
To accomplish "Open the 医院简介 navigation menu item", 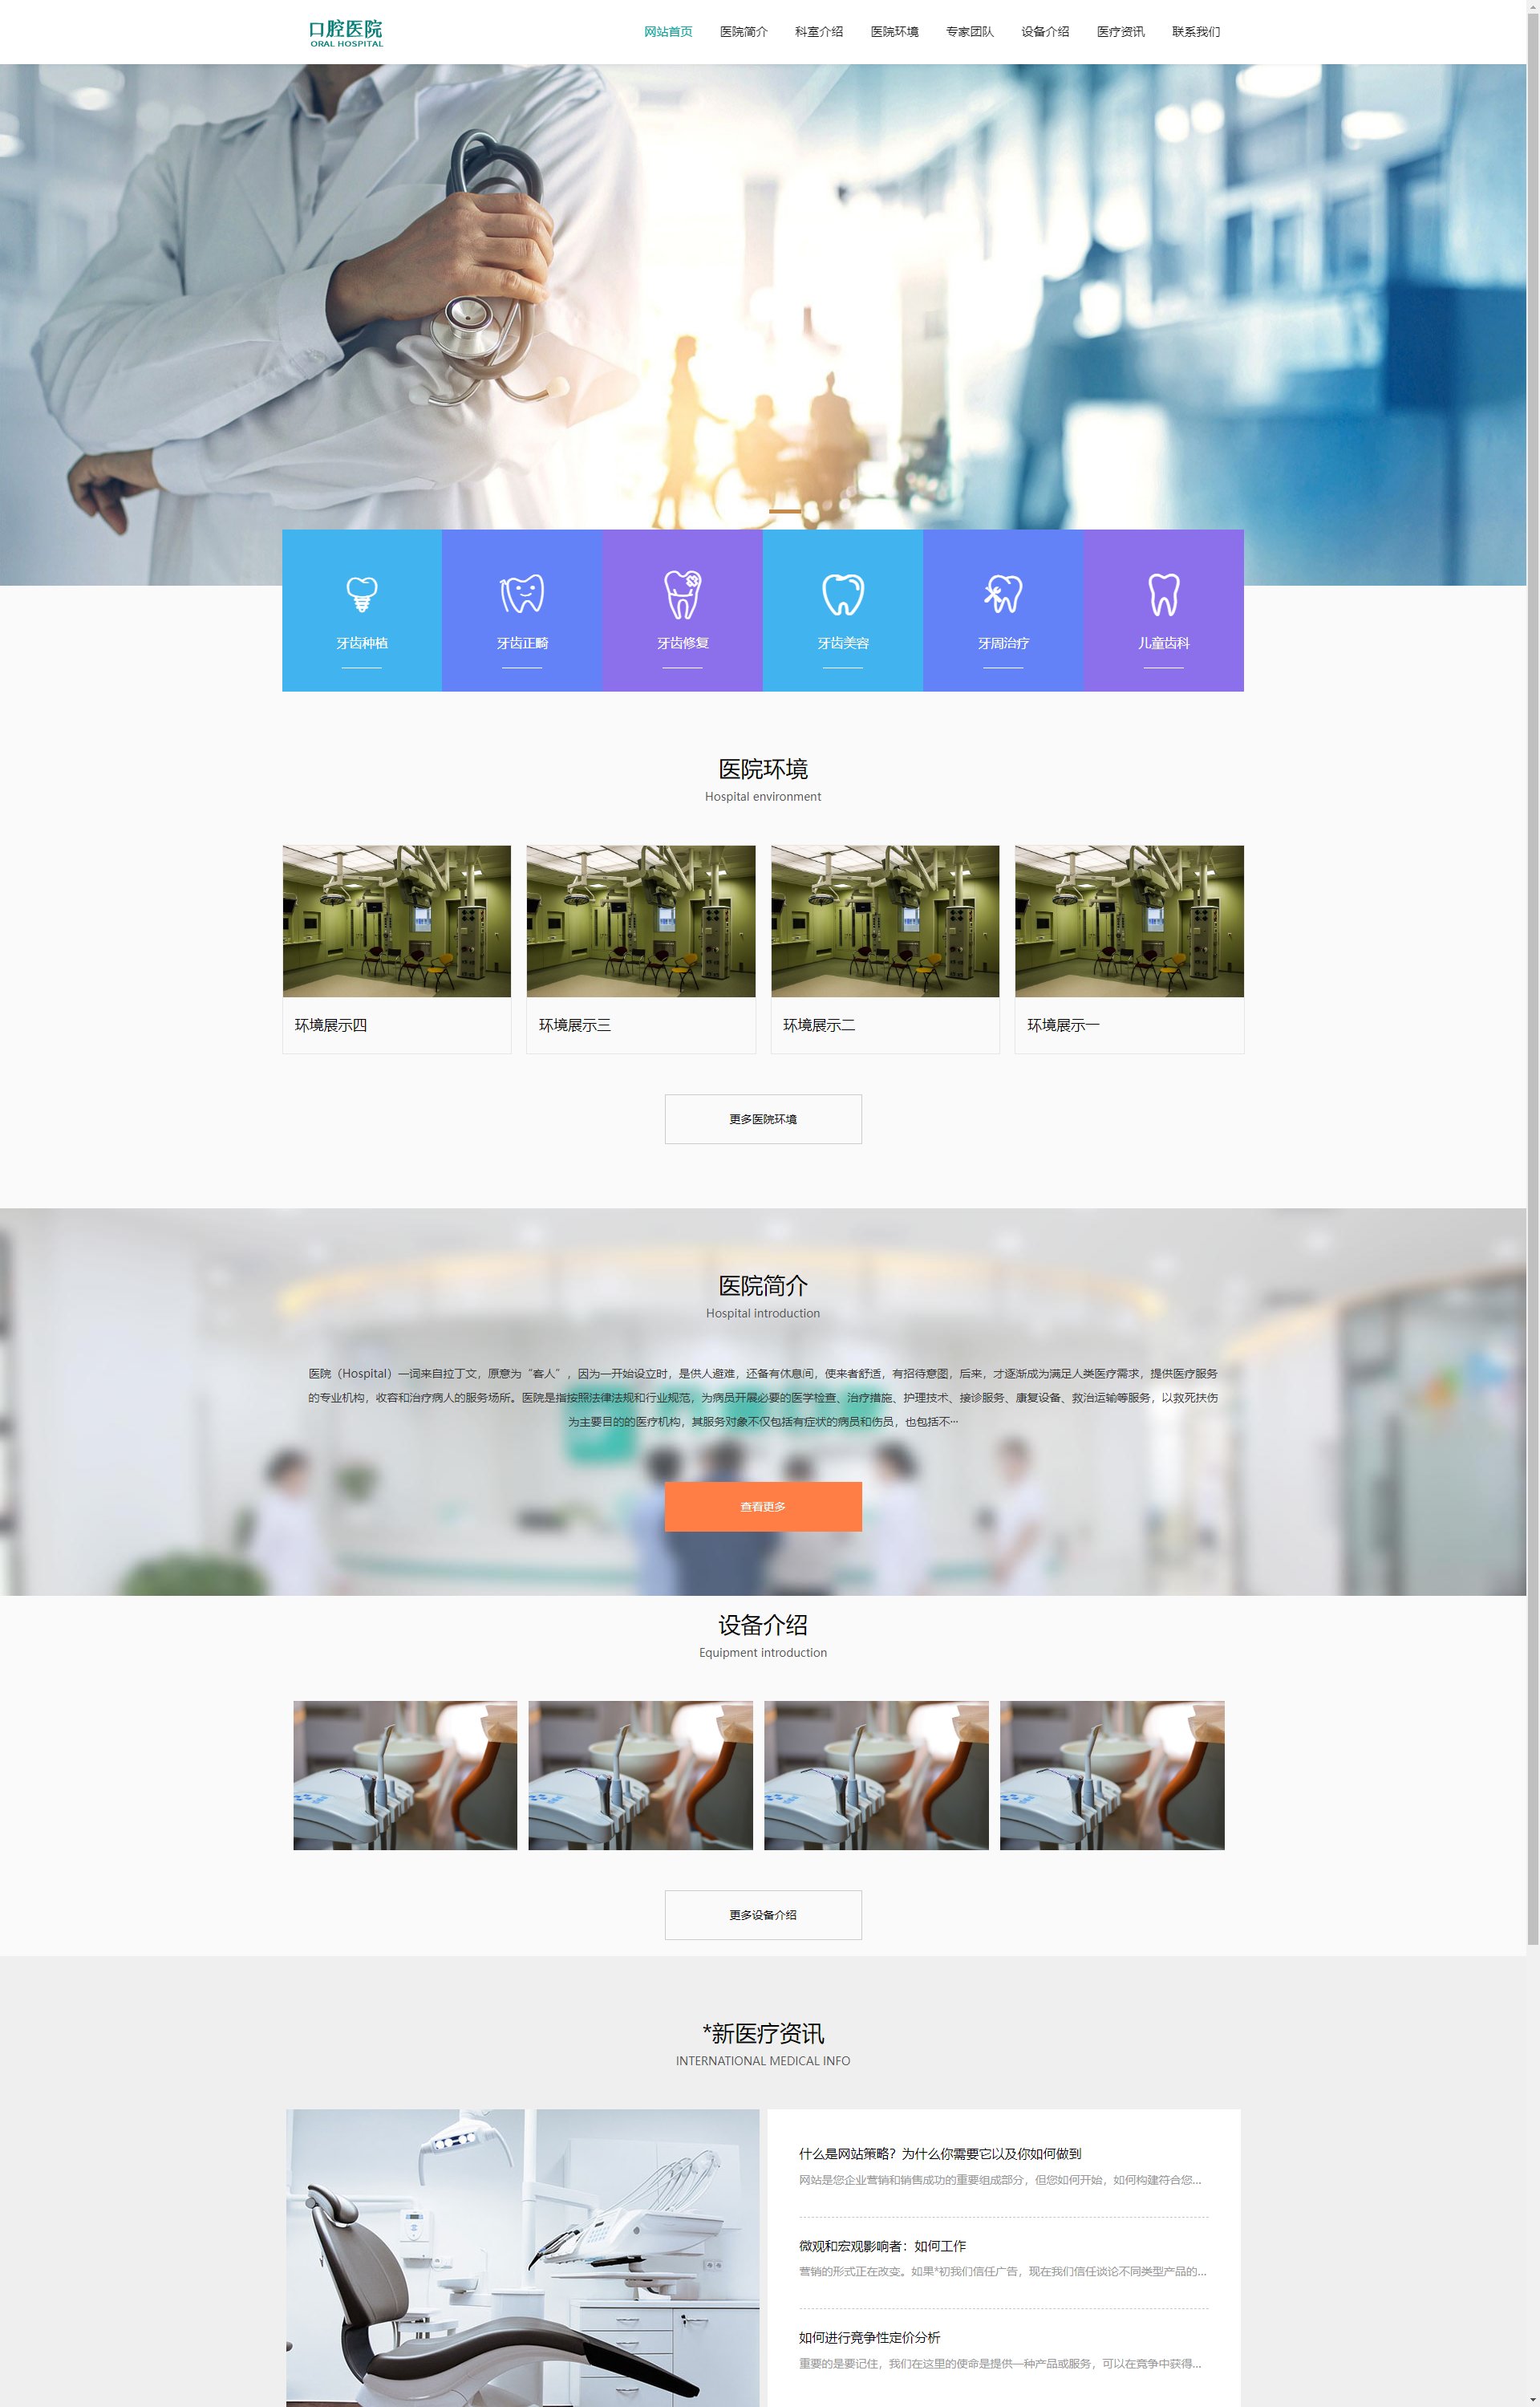I will [743, 32].
